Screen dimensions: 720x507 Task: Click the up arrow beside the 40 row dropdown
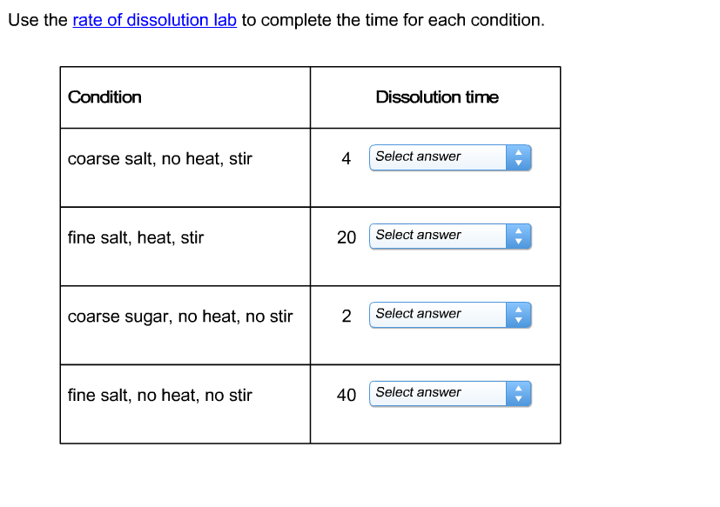pos(519,388)
